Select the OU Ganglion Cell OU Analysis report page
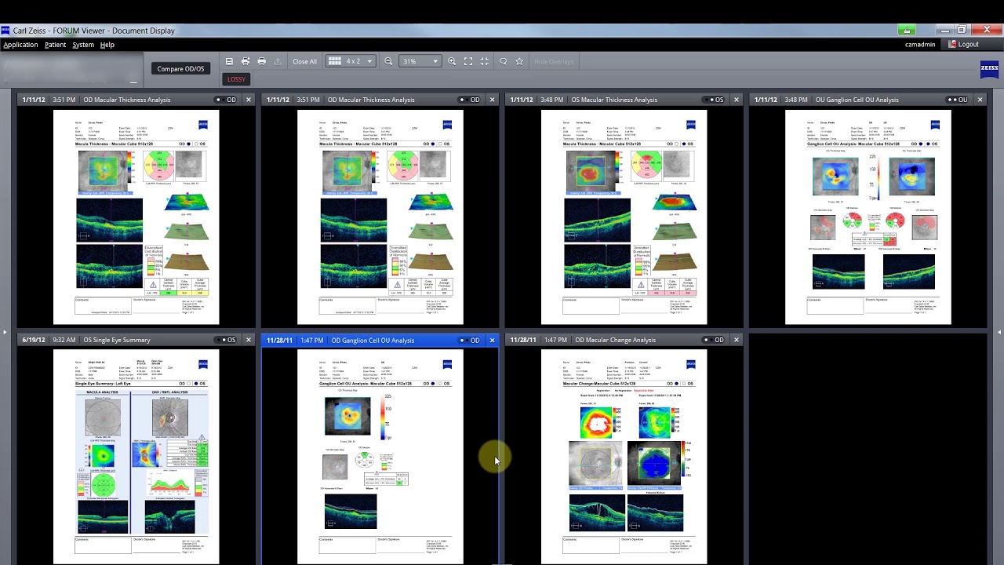The width and height of the screenshot is (1004, 565). 868,217
